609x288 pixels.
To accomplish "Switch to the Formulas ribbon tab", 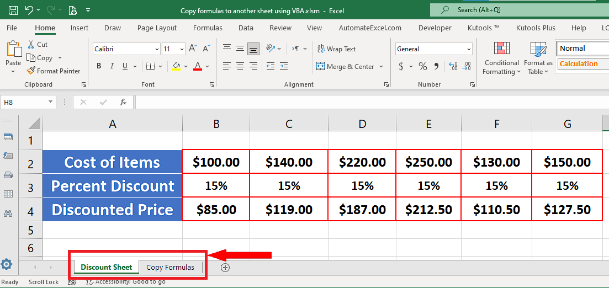I will tap(208, 28).
